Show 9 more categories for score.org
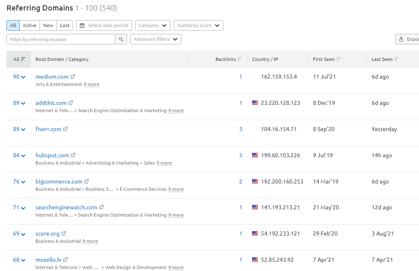419x271 pixels. click(90, 241)
